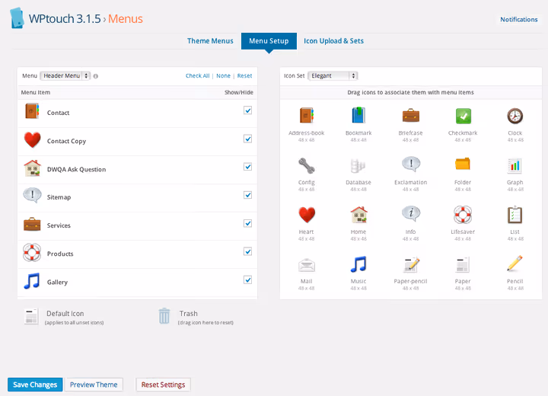Open the Header Menu dropdown

(x=65, y=76)
